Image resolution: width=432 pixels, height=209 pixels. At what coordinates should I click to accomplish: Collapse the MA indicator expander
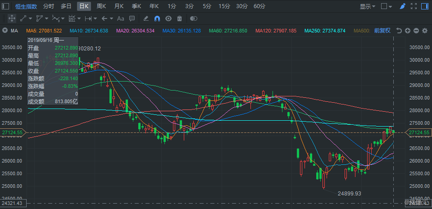click(5, 31)
